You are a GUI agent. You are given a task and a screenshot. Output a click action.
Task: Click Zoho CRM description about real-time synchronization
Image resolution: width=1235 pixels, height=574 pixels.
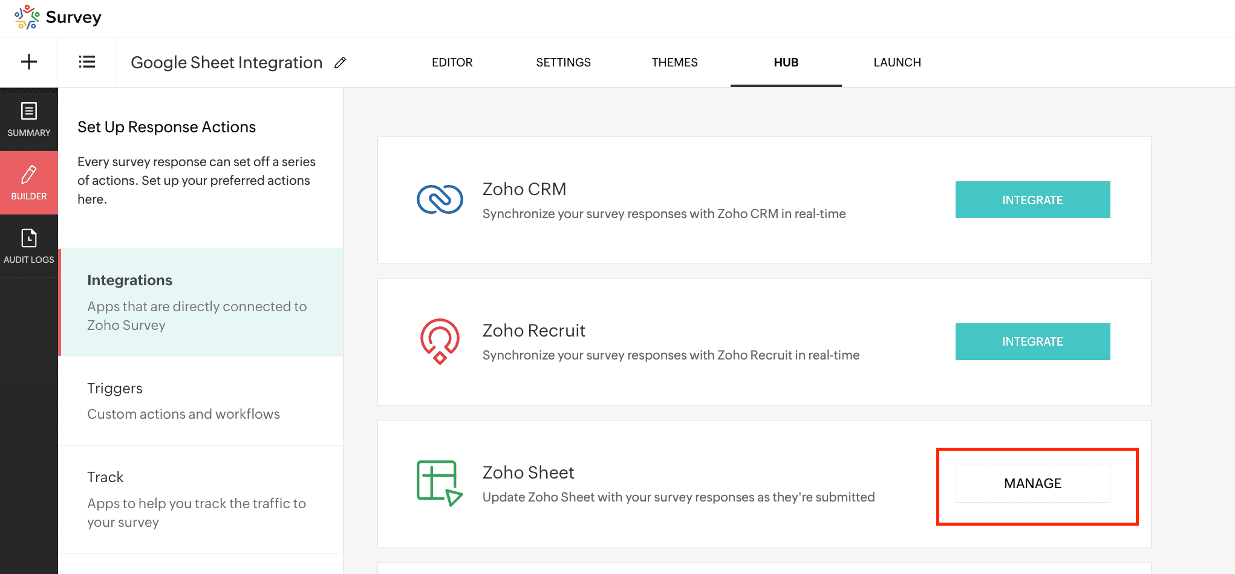(664, 214)
